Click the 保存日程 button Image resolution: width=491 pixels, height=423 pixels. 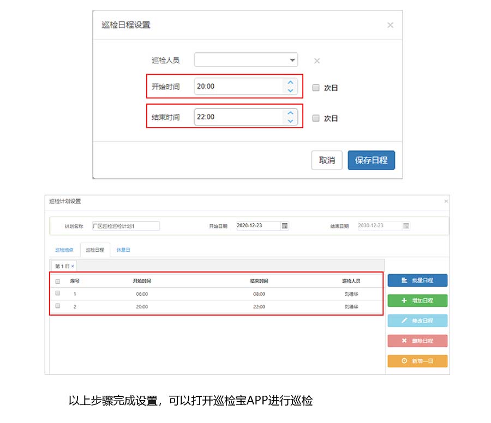[x=371, y=160]
